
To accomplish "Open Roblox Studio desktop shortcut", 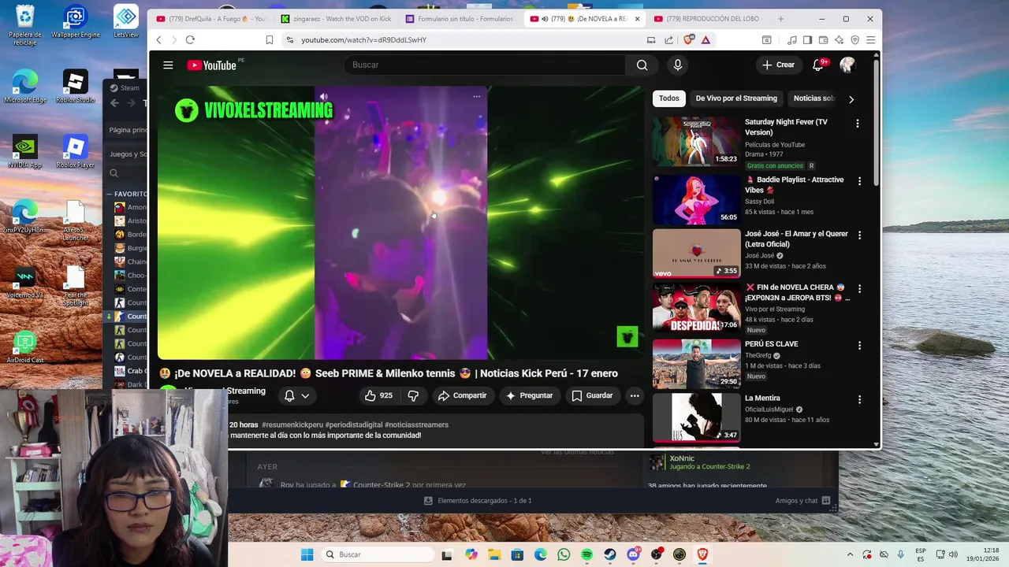I will (x=75, y=87).
